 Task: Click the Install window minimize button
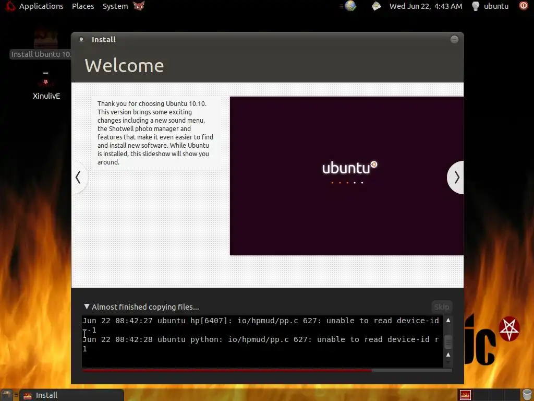click(x=454, y=39)
